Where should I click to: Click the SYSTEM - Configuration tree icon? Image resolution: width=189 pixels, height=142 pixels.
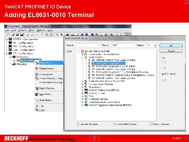coord(10,39)
